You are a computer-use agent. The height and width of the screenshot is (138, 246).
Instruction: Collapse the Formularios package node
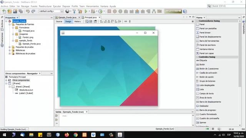point(13,28)
